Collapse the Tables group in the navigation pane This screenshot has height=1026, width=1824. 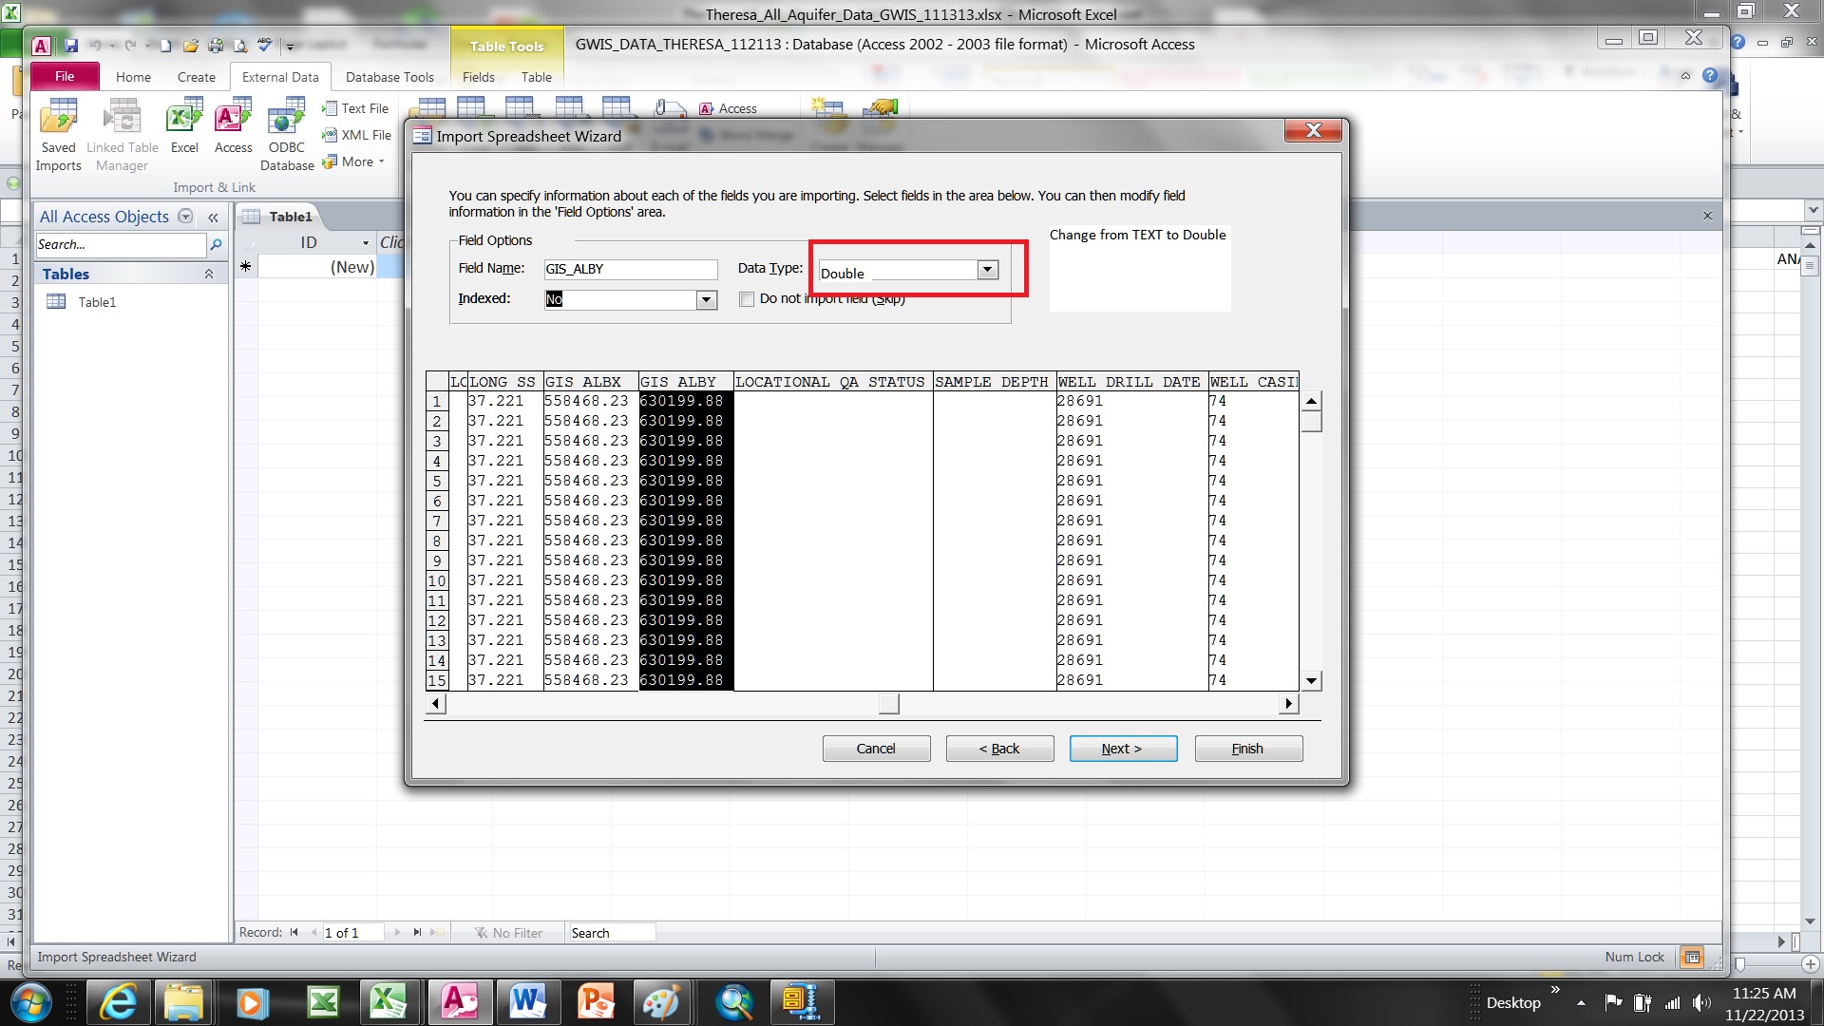click(209, 274)
